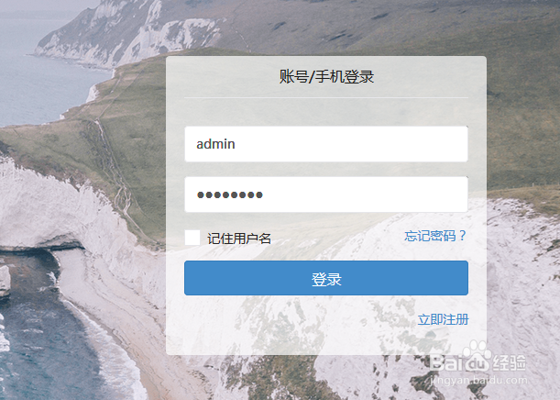Screen dimensions: 560x400
Task: Click the 经验 watermark text
Action: (510, 362)
